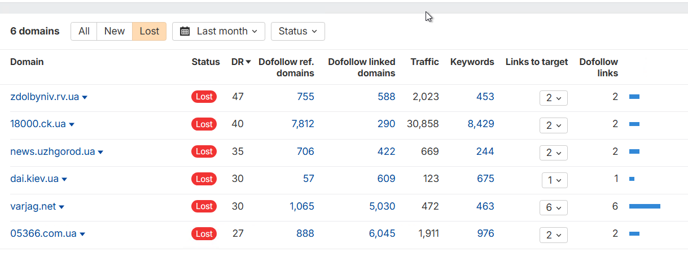This screenshot has height=269, width=688.
Task: Sort table by Traffic column header
Action: pyautogui.click(x=424, y=62)
